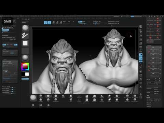
Task: Select the Scale gizmo icon on top shelf
Action: point(57,23)
